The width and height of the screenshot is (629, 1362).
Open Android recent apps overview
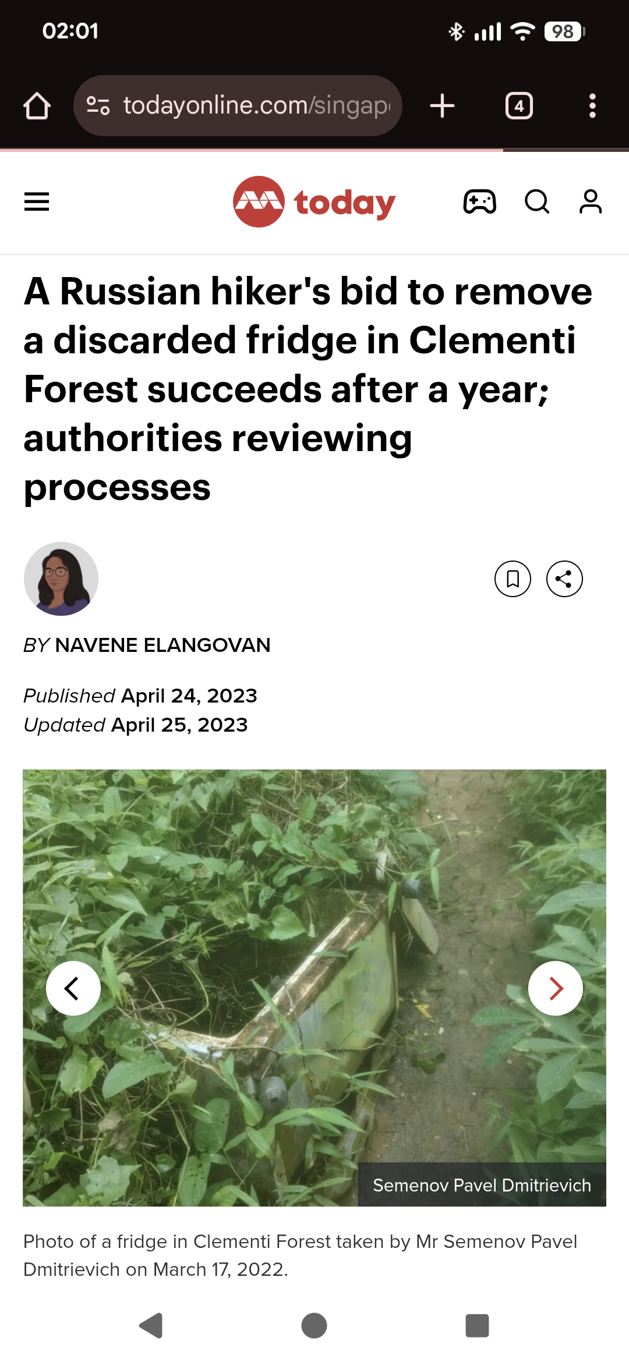[x=477, y=1325]
